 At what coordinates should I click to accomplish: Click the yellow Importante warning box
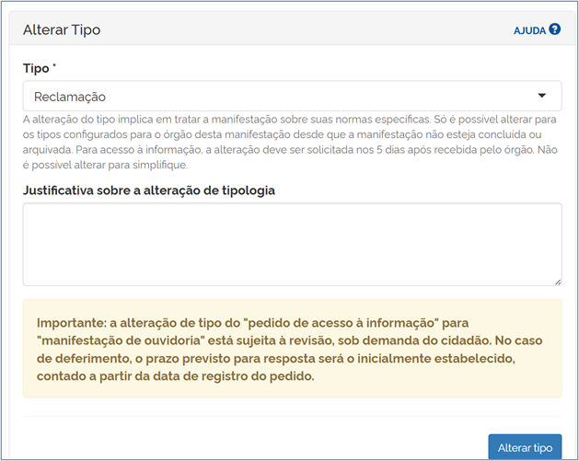(291, 349)
